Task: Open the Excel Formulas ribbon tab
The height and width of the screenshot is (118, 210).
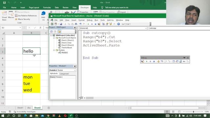Action: click(x=47, y=8)
